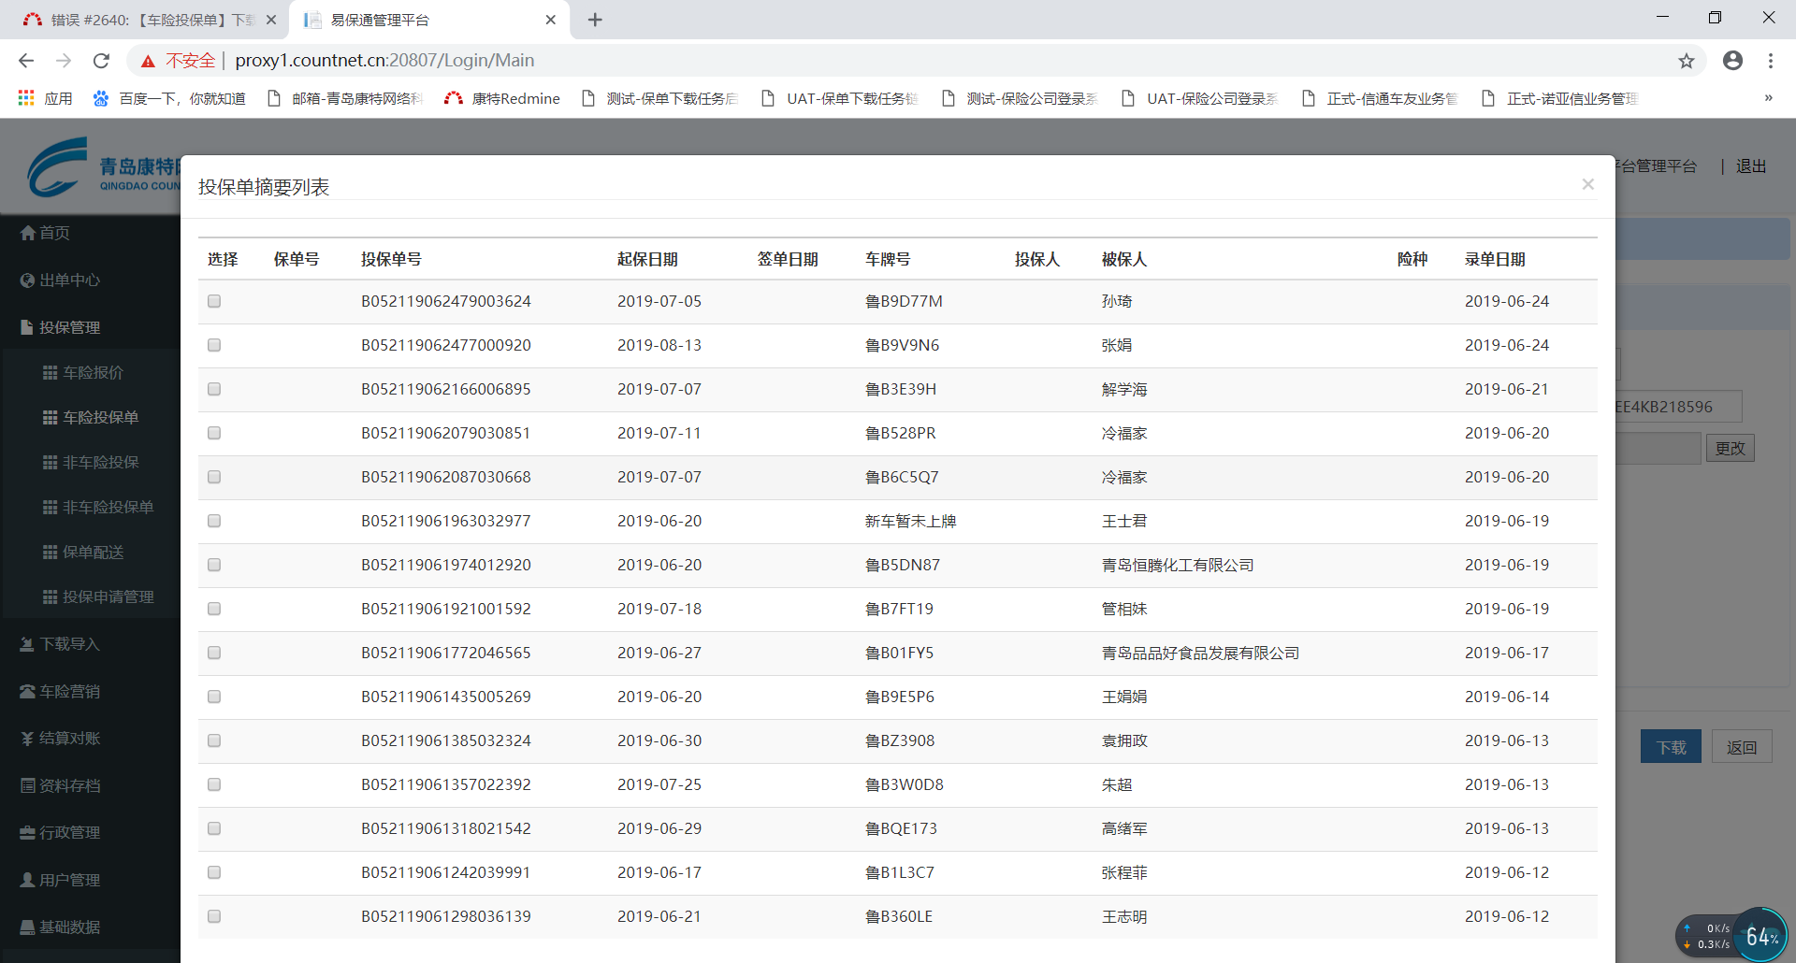The height and width of the screenshot is (963, 1796).
Task: Open 车险投保单 in the sidebar
Action: [100, 417]
